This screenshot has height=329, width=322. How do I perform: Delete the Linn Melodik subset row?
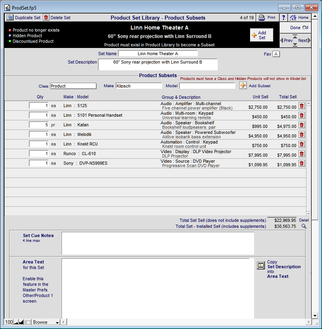[302, 135]
